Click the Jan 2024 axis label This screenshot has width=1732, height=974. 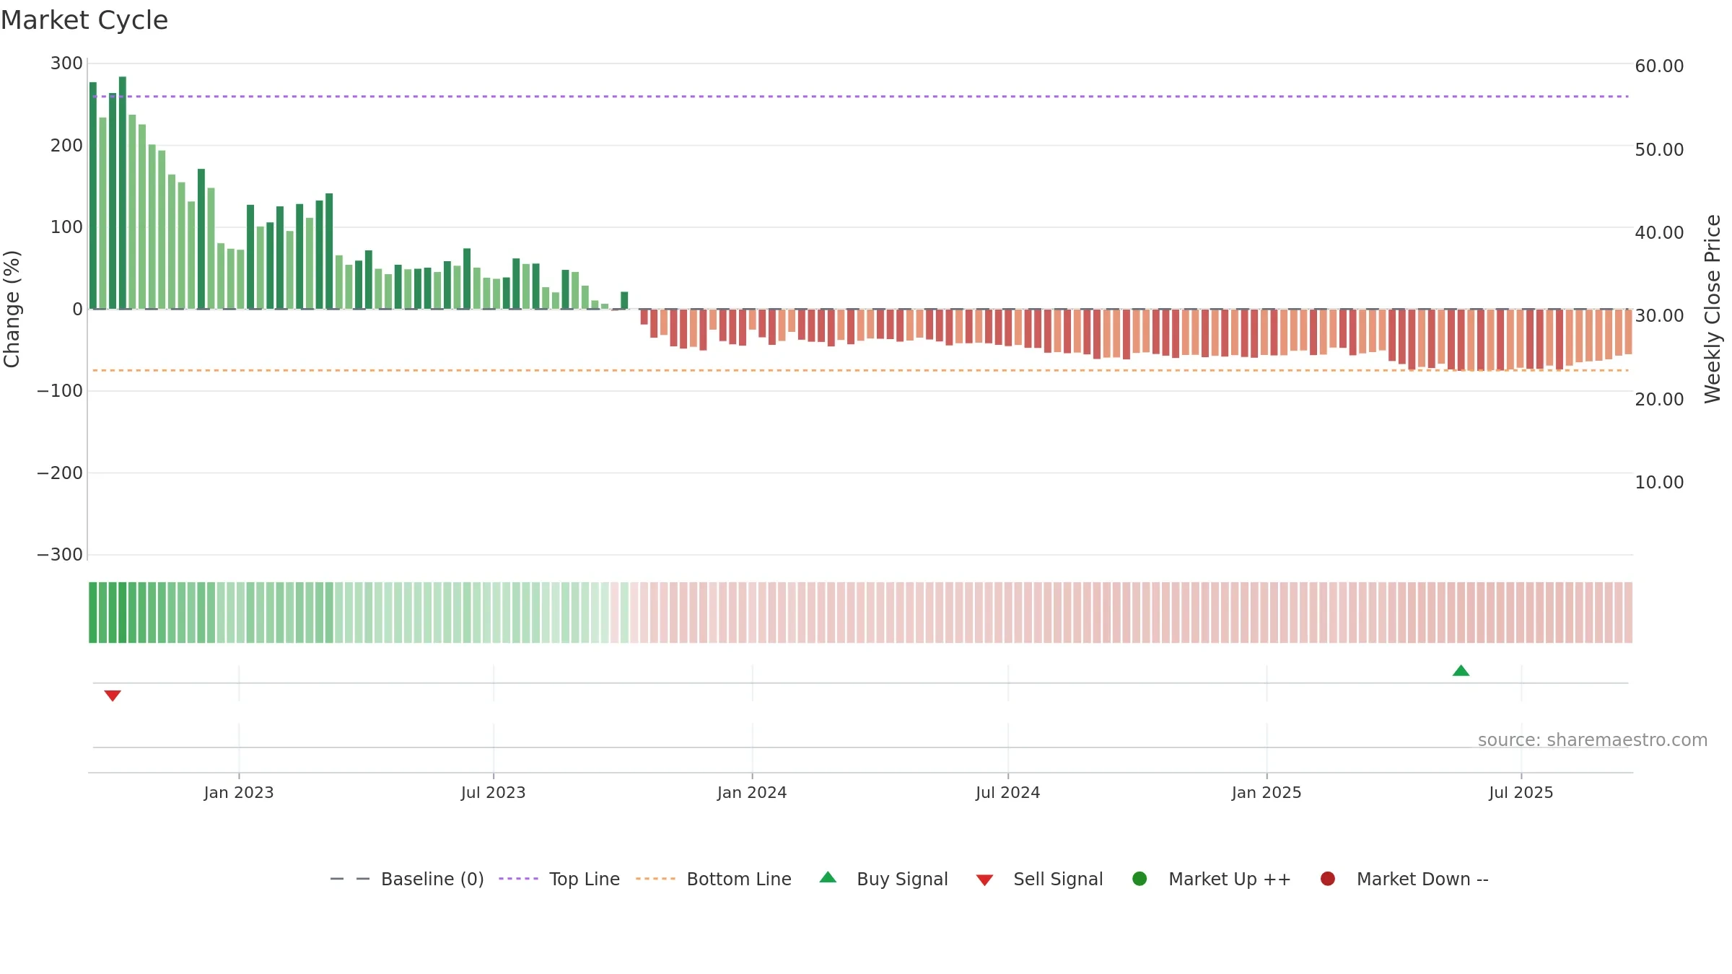tap(752, 793)
